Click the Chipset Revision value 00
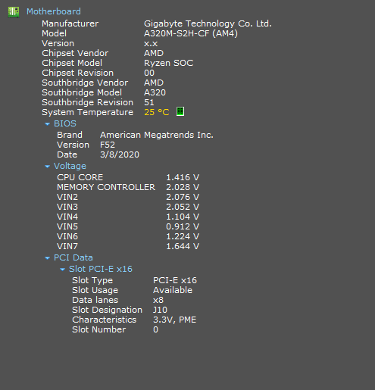Viewport: 375px width, 390px height. [x=149, y=73]
